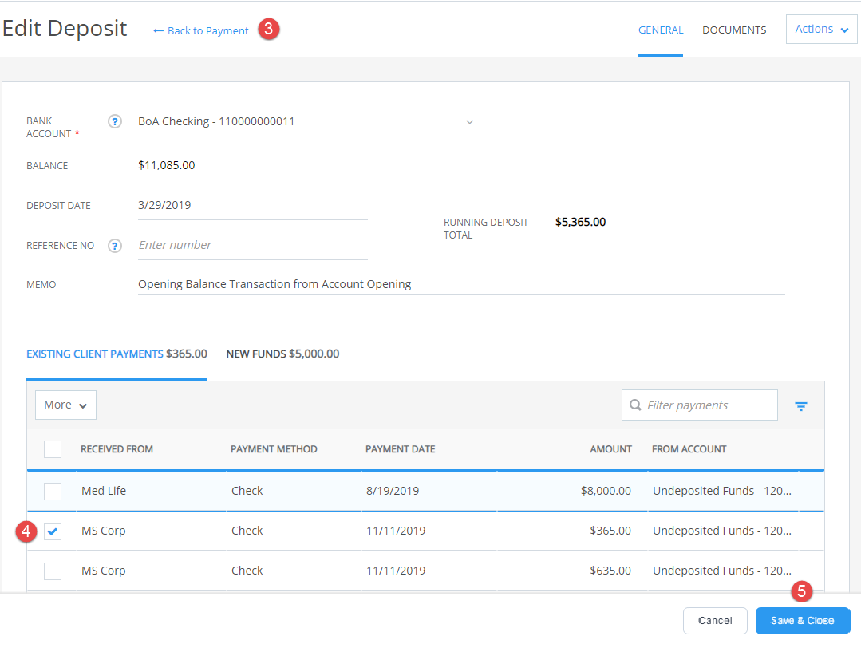Click the $365.00 amount cell
861x648 pixels.
coord(610,531)
